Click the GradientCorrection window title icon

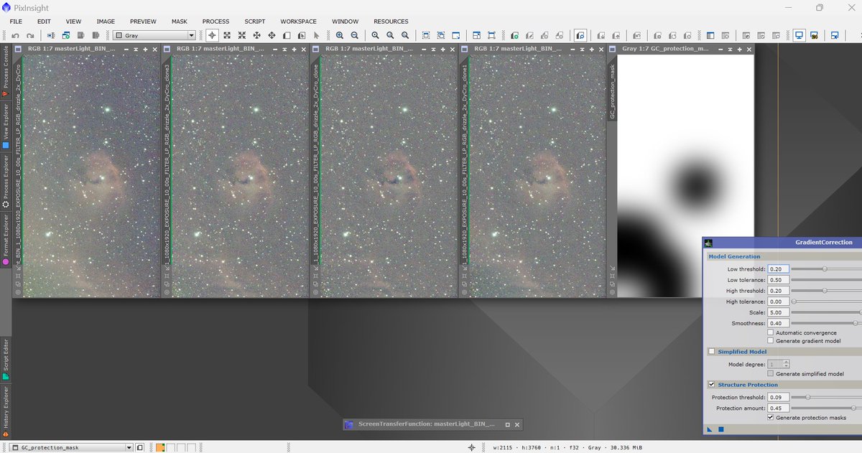[x=708, y=243]
